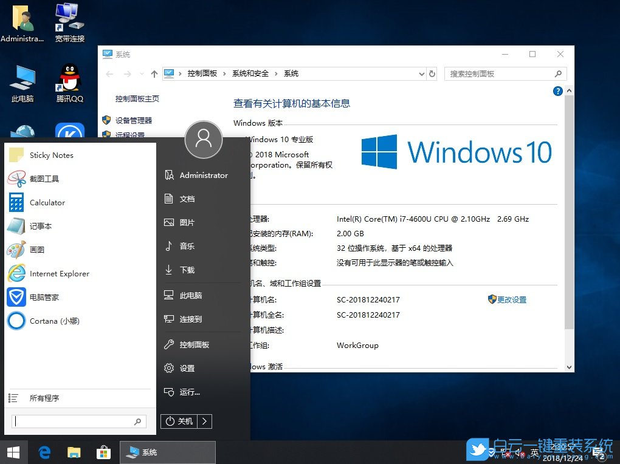Click the Start menu search box

coord(77,421)
